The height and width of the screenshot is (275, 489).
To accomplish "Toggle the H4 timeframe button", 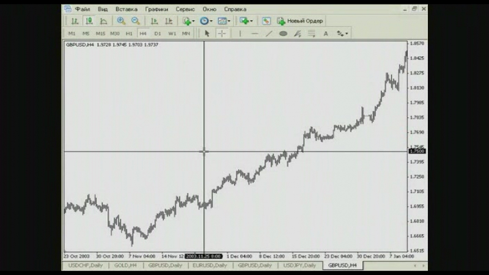I will [x=143, y=34].
